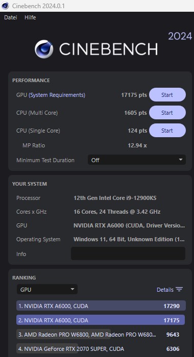Start the GPU benchmark
The image size is (194, 357).
point(167,95)
